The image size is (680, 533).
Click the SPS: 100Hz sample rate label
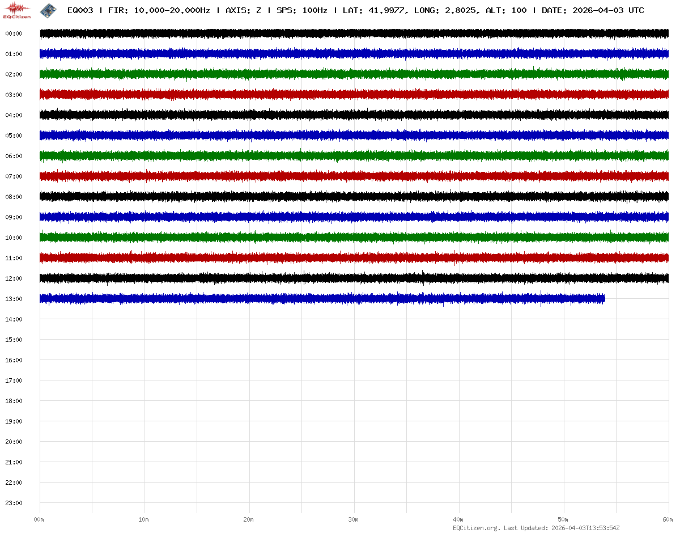click(x=301, y=10)
